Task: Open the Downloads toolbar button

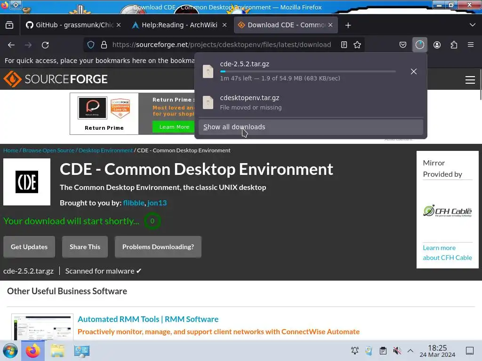Action: pos(419,45)
